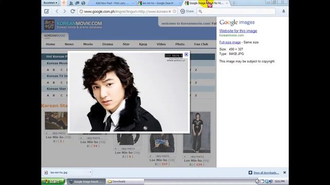Click Show all downloads link
This screenshot has width=330, height=185.
tap(266, 173)
